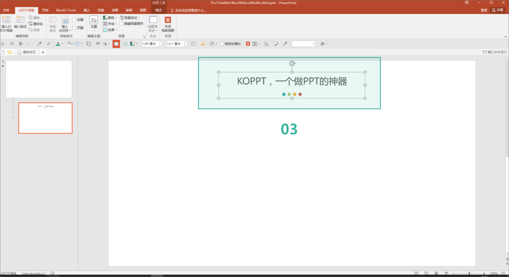Click the highlighted orange text box icon
Image resolution: width=509 pixels, height=277 pixels.
(116, 44)
